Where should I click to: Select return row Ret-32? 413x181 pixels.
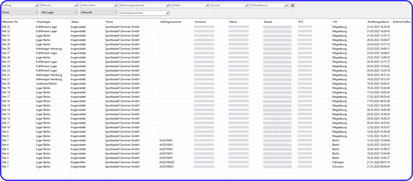click(206, 31)
